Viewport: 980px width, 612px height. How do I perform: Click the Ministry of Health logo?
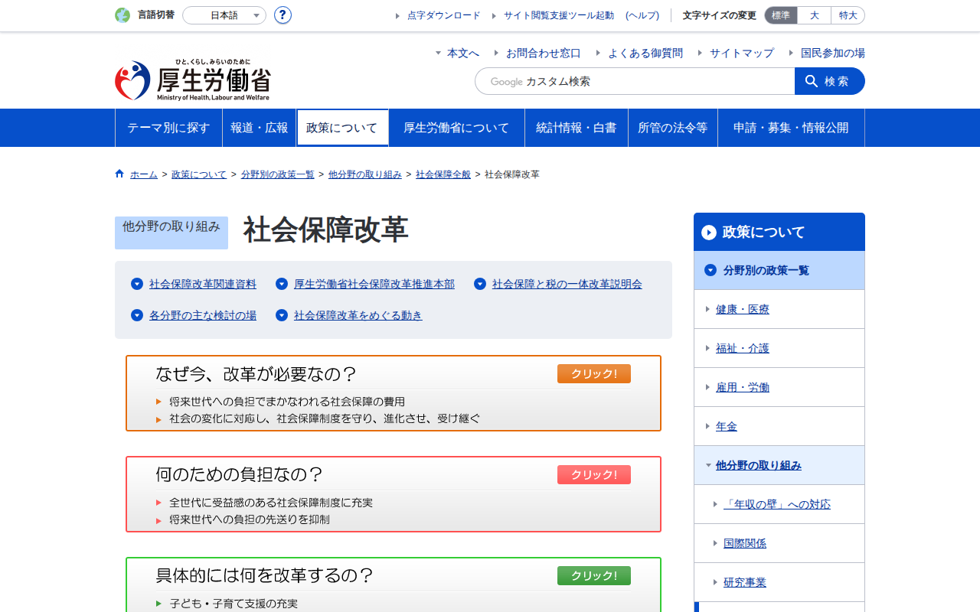pos(192,80)
